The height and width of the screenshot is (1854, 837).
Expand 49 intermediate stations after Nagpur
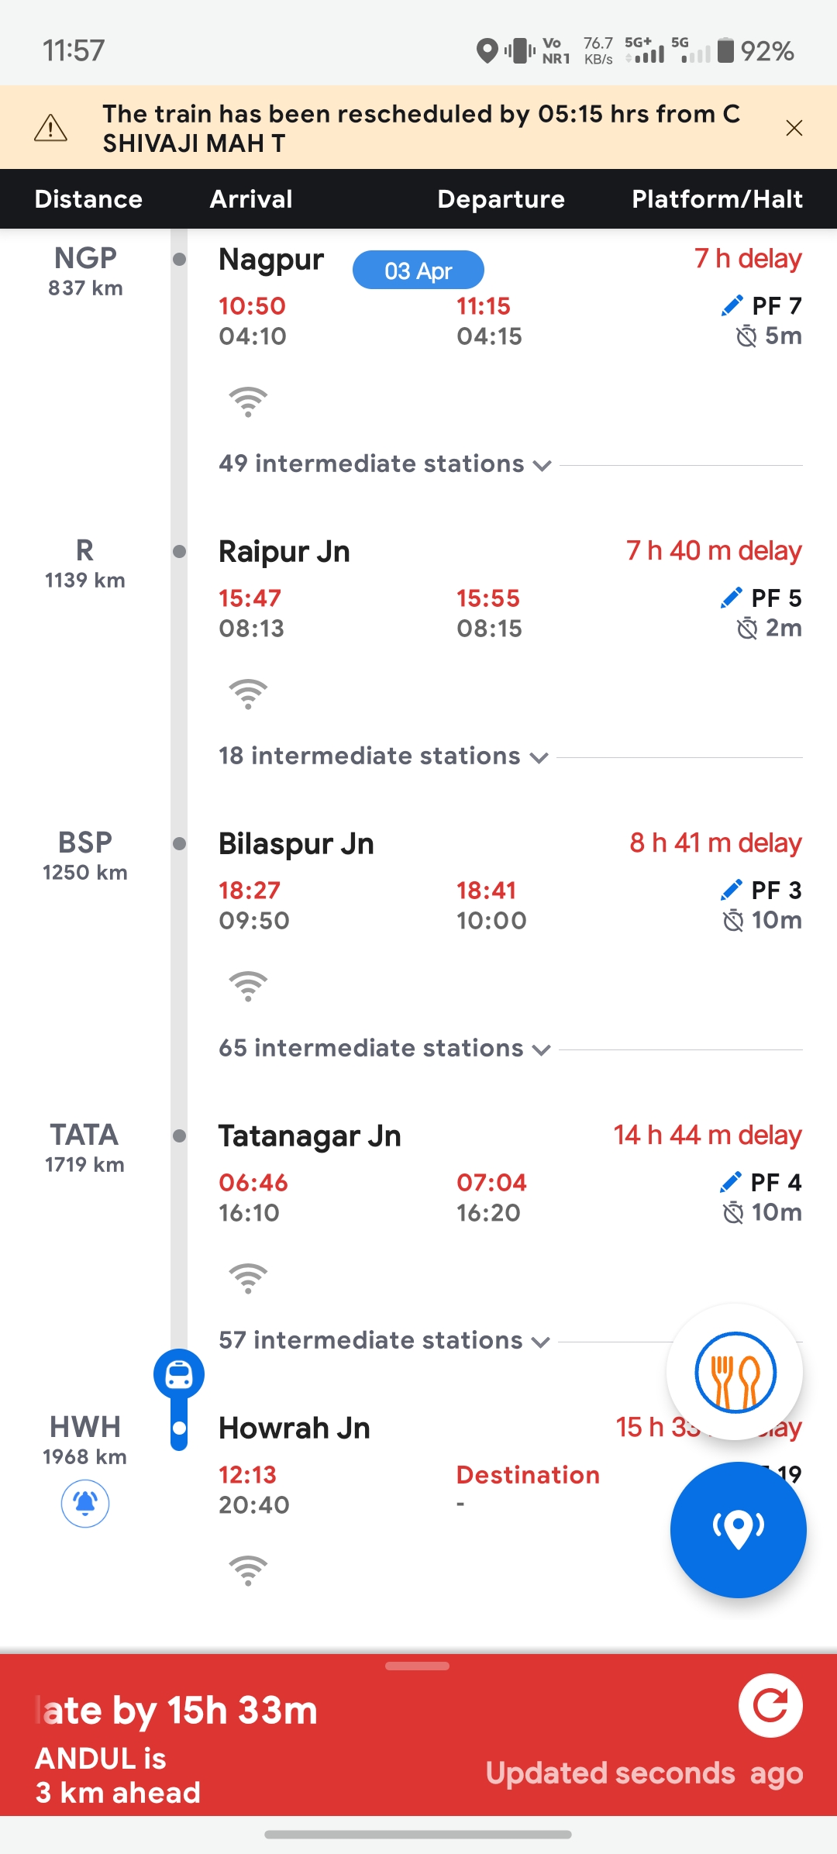[385, 464]
